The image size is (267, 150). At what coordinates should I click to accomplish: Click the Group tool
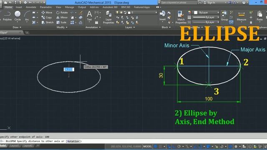pos(224,16)
